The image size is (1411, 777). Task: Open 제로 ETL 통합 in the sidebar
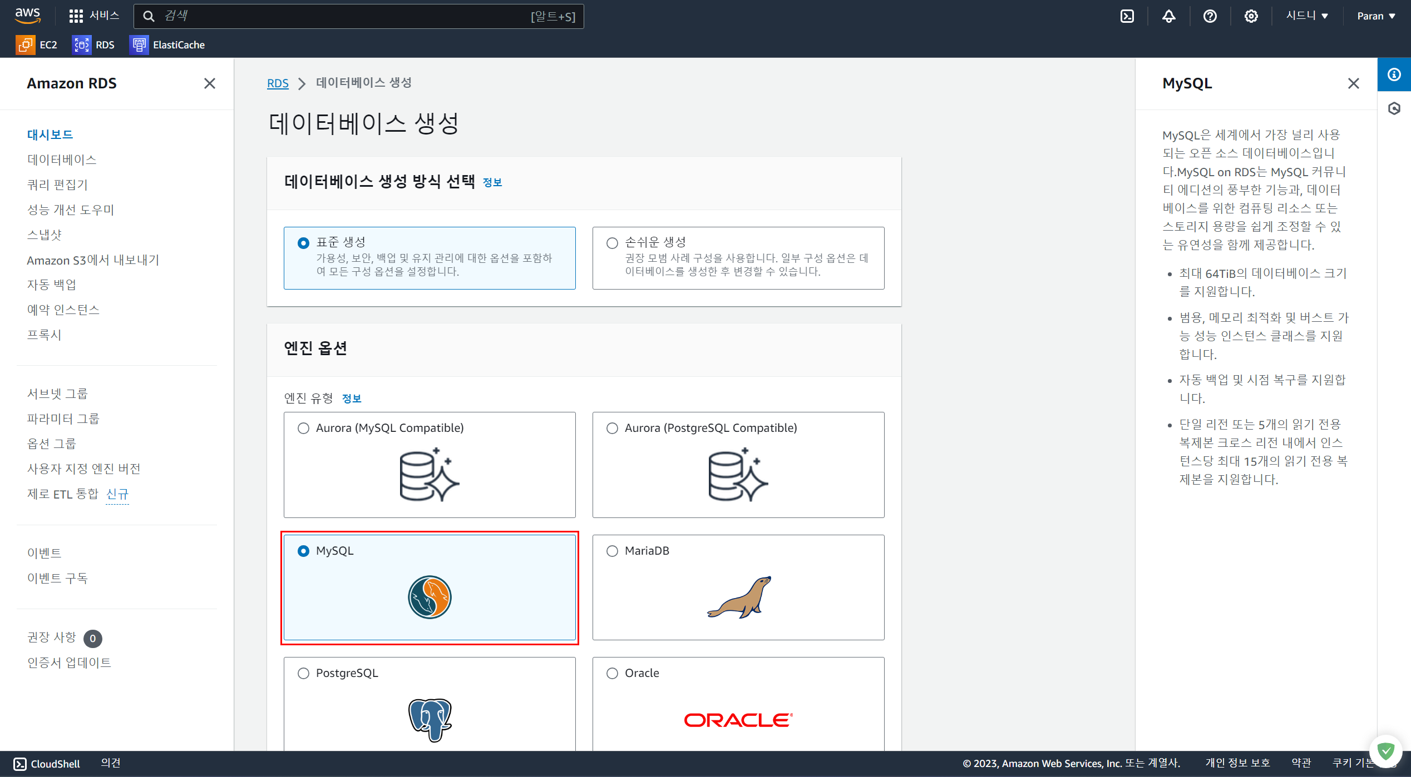[63, 494]
